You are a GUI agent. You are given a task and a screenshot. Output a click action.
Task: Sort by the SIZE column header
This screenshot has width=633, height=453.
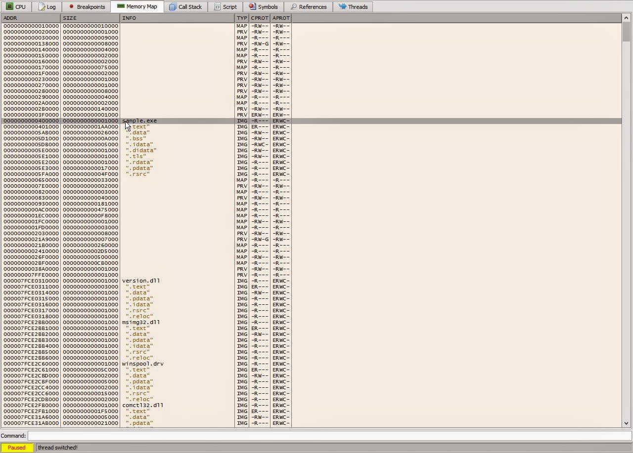90,18
